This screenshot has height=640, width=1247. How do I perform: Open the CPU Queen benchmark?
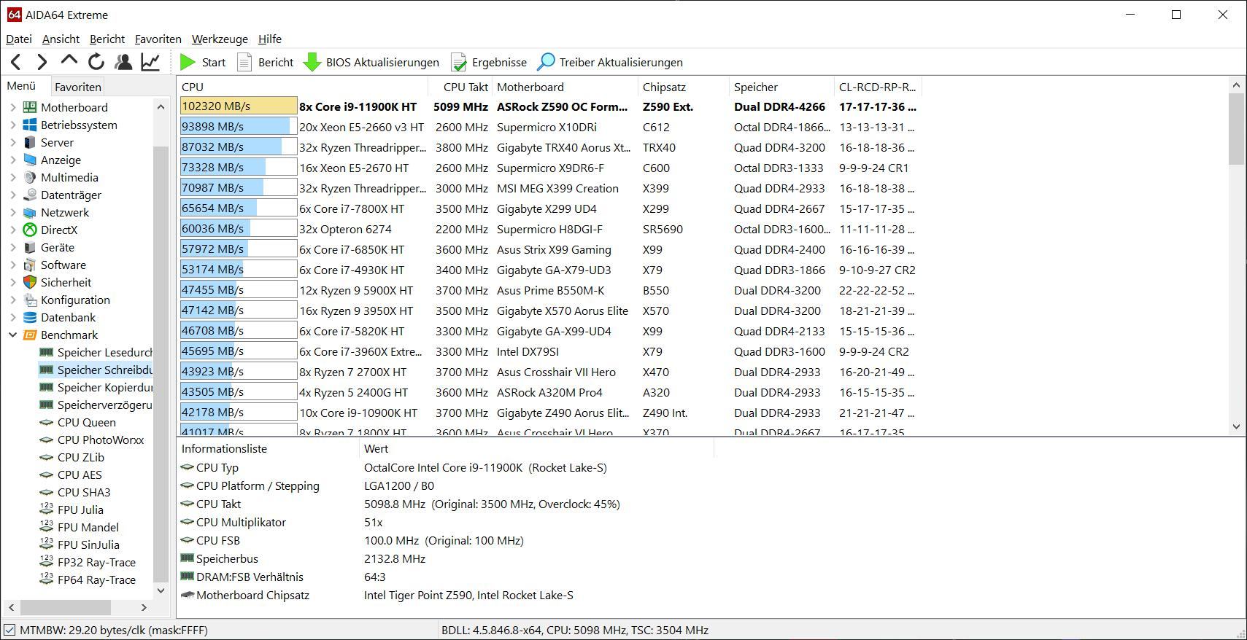click(86, 422)
